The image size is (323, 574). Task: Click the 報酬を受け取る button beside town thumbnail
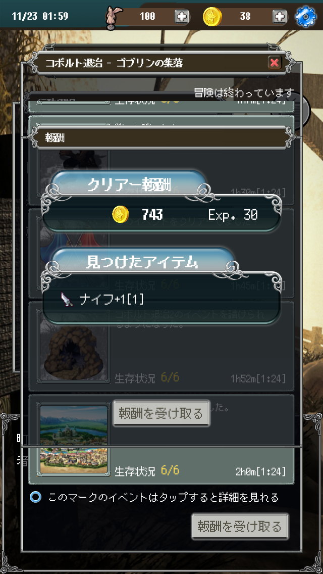161,413
